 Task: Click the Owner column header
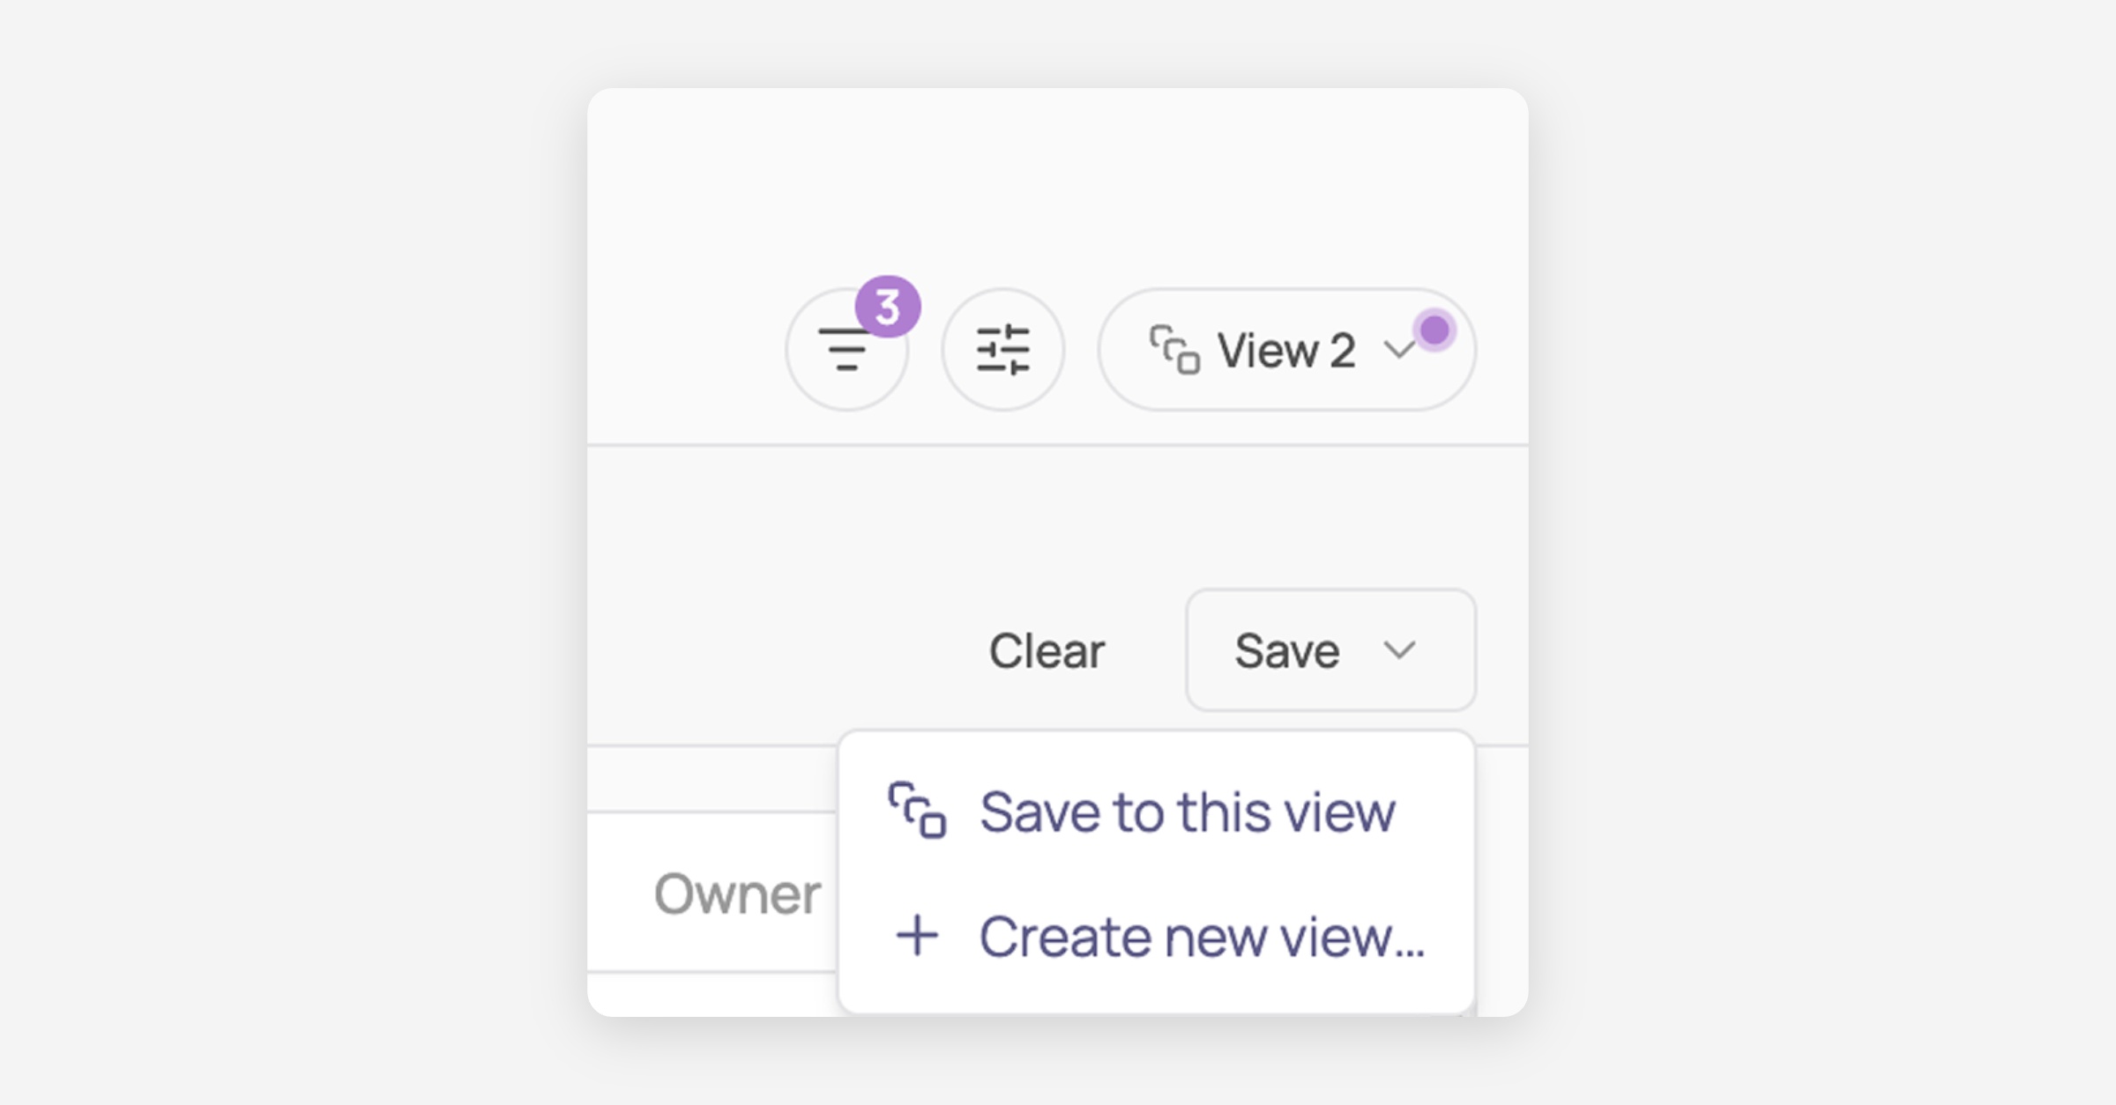tap(736, 894)
